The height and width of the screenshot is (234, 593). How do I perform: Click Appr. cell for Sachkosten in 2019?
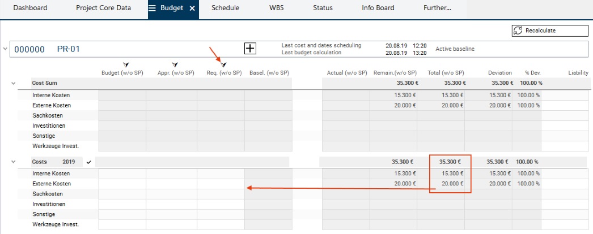click(x=171, y=194)
